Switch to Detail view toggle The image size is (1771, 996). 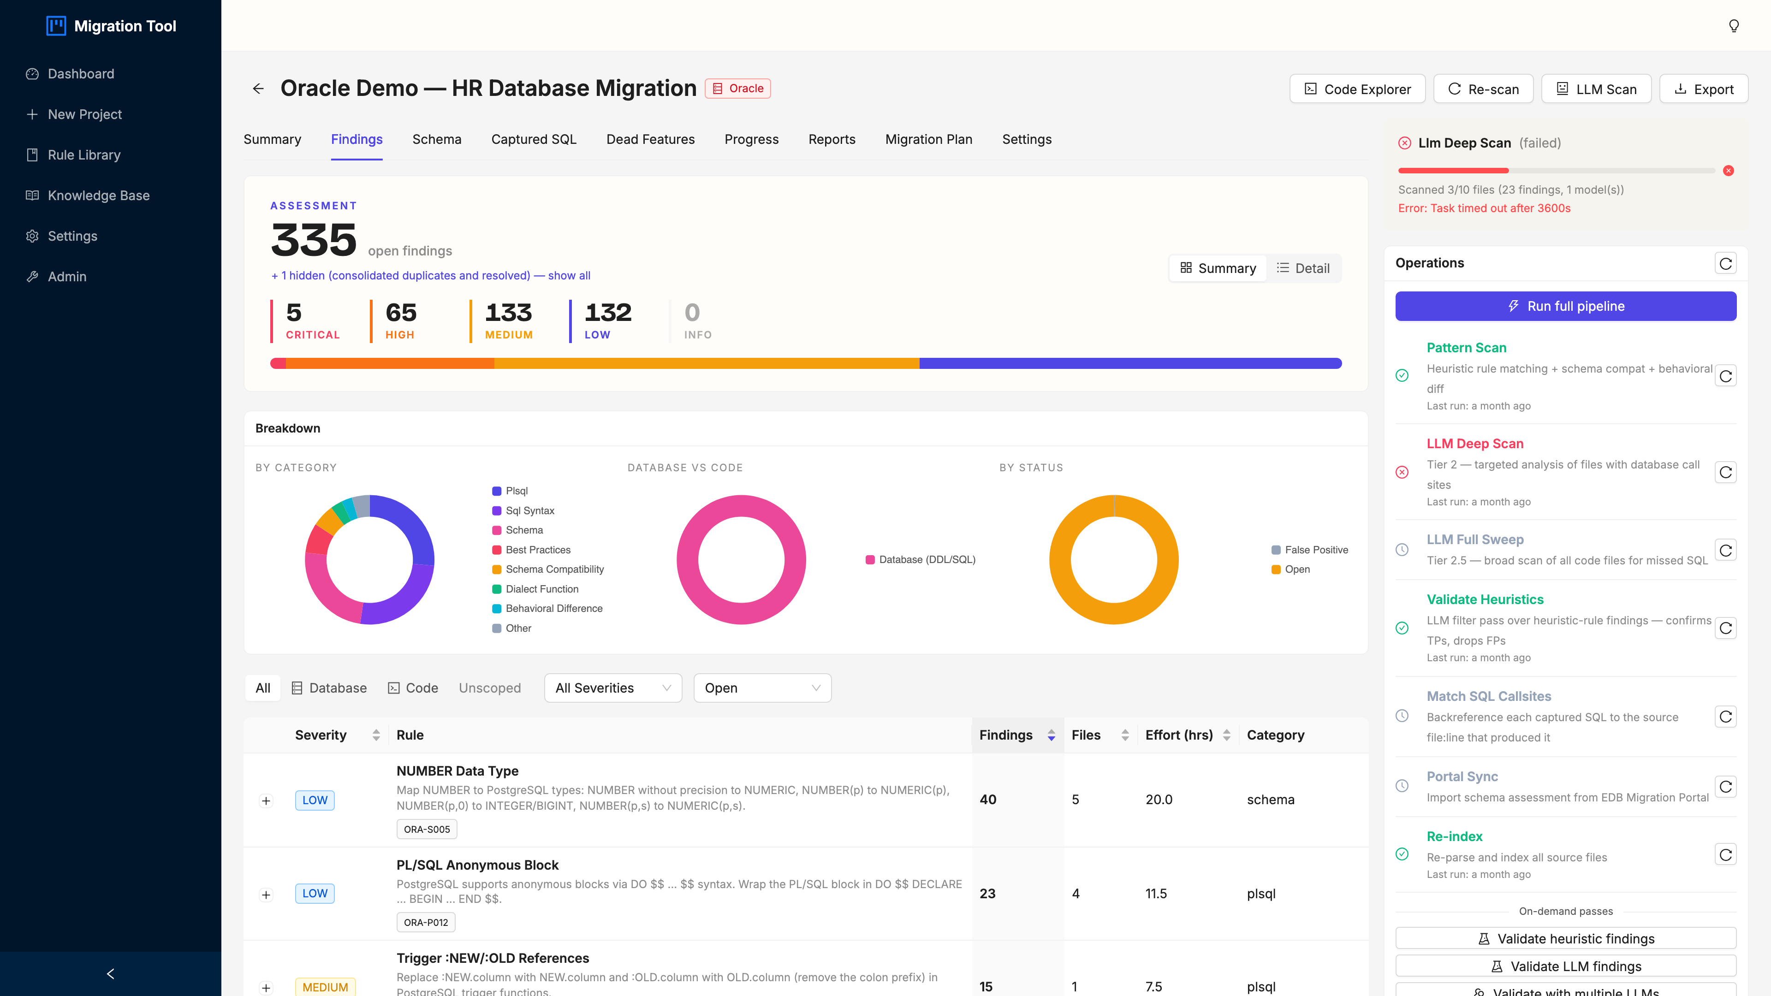pyautogui.click(x=1303, y=268)
